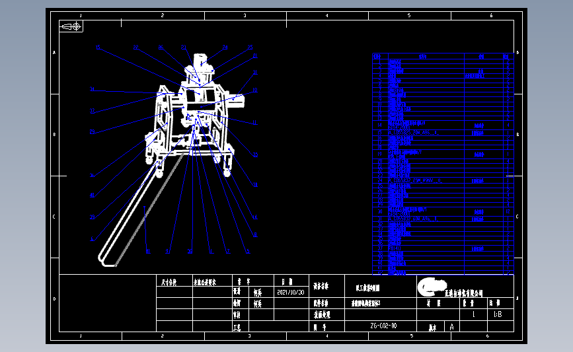Click the quantity 12 in parts list row 30
The image size is (573, 352).
(x=508, y=211)
